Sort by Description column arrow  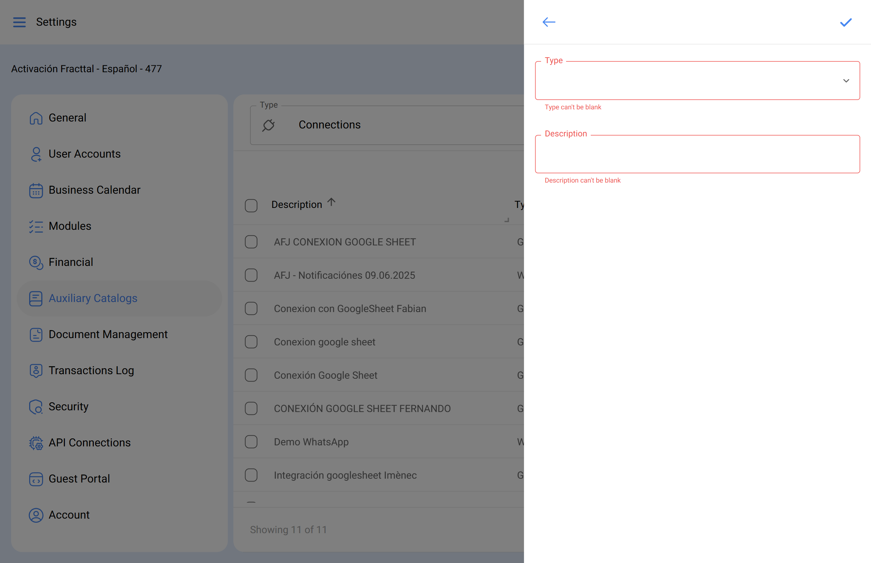tap(331, 202)
